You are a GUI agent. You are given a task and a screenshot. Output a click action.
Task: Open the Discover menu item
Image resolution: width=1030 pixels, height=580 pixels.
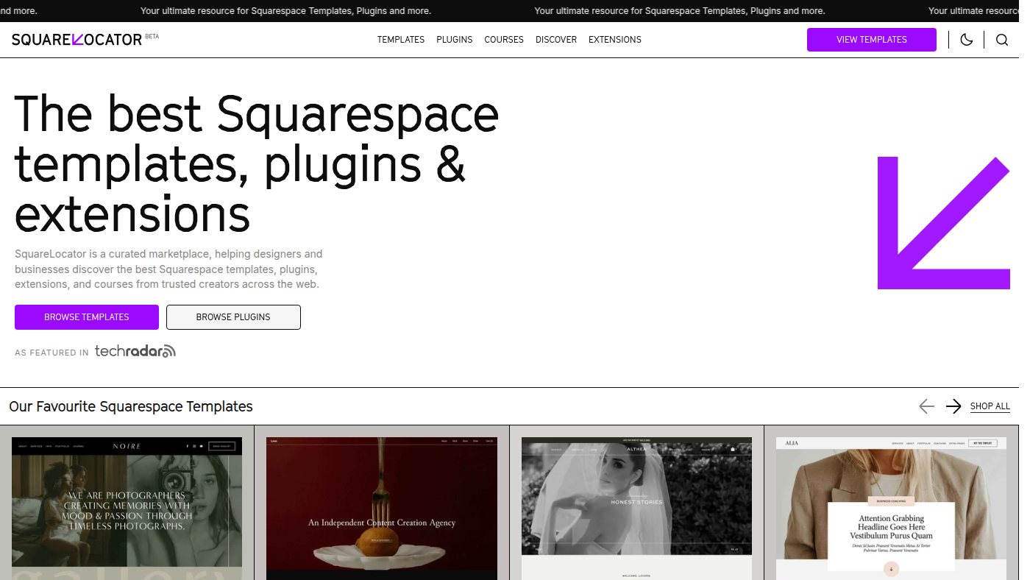(556, 40)
